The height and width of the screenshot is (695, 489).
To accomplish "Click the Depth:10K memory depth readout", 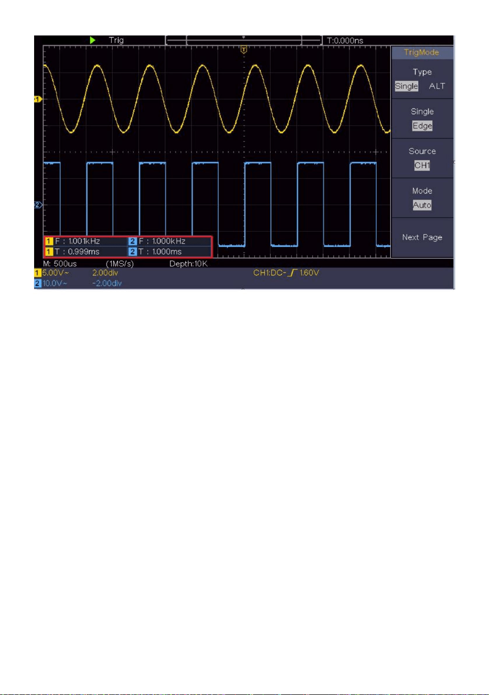I will (188, 264).
